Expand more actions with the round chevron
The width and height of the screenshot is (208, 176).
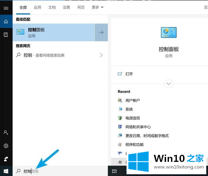pyautogui.click(x=168, y=84)
